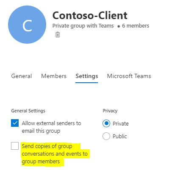Choose the Public privacy radio button
The height and width of the screenshot is (176, 186).
[x=106, y=136]
